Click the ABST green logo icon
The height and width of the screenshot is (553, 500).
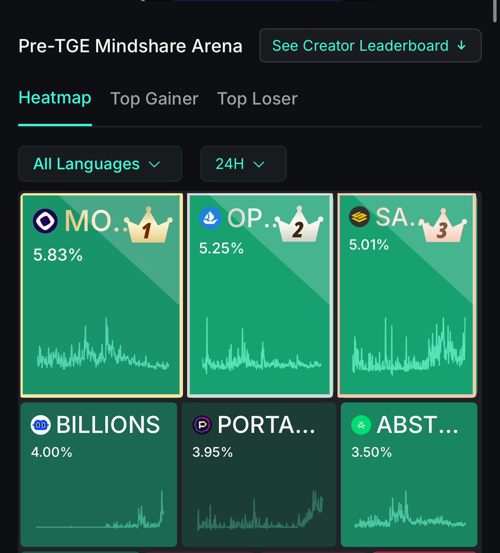361,425
